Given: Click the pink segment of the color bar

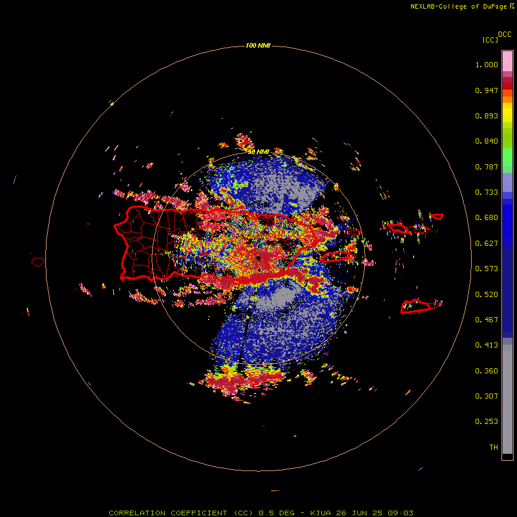Looking at the screenshot, I should [507, 61].
